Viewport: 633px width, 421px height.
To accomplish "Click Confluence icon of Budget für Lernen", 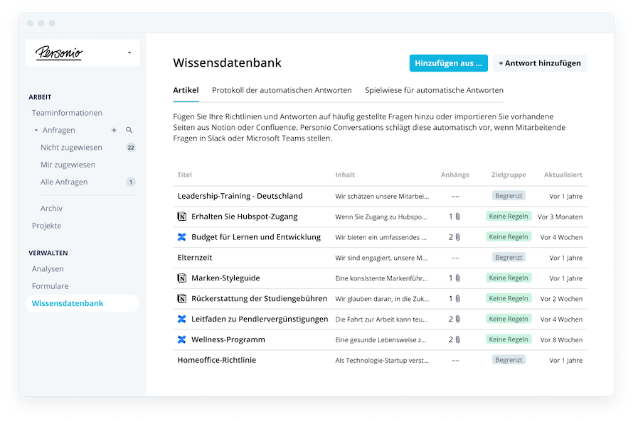I will [x=181, y=237].
